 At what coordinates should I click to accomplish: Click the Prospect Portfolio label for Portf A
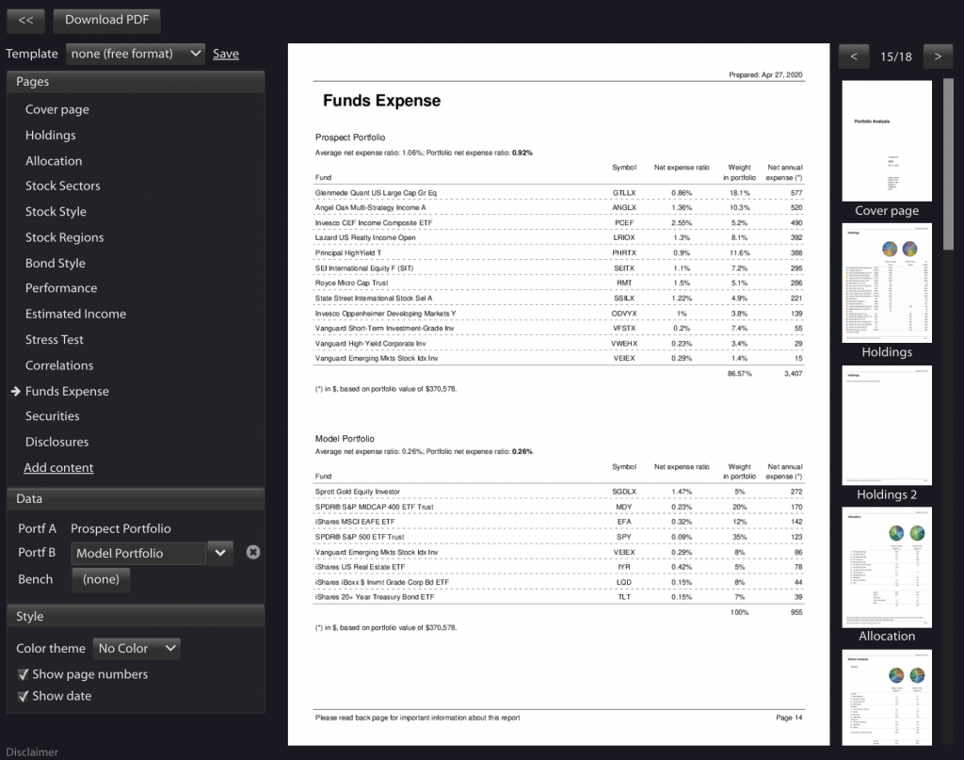coord(120,529)
